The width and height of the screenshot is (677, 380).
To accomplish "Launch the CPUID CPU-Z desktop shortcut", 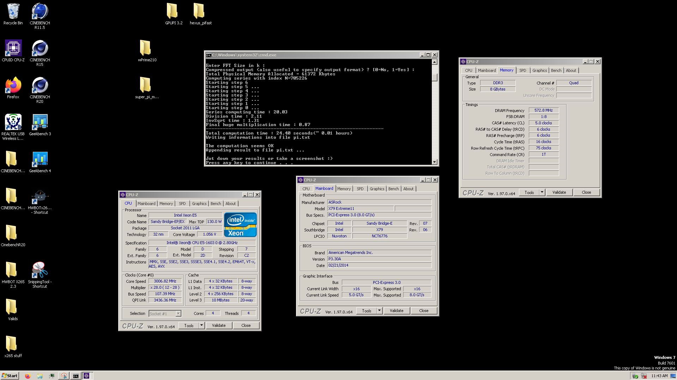I will [x=13, y=51].
